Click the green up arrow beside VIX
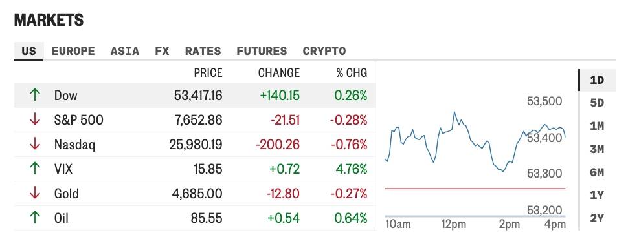 tap(35, 169)
